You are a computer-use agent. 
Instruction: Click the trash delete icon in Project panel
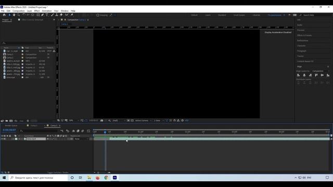(x=28, y=121)
